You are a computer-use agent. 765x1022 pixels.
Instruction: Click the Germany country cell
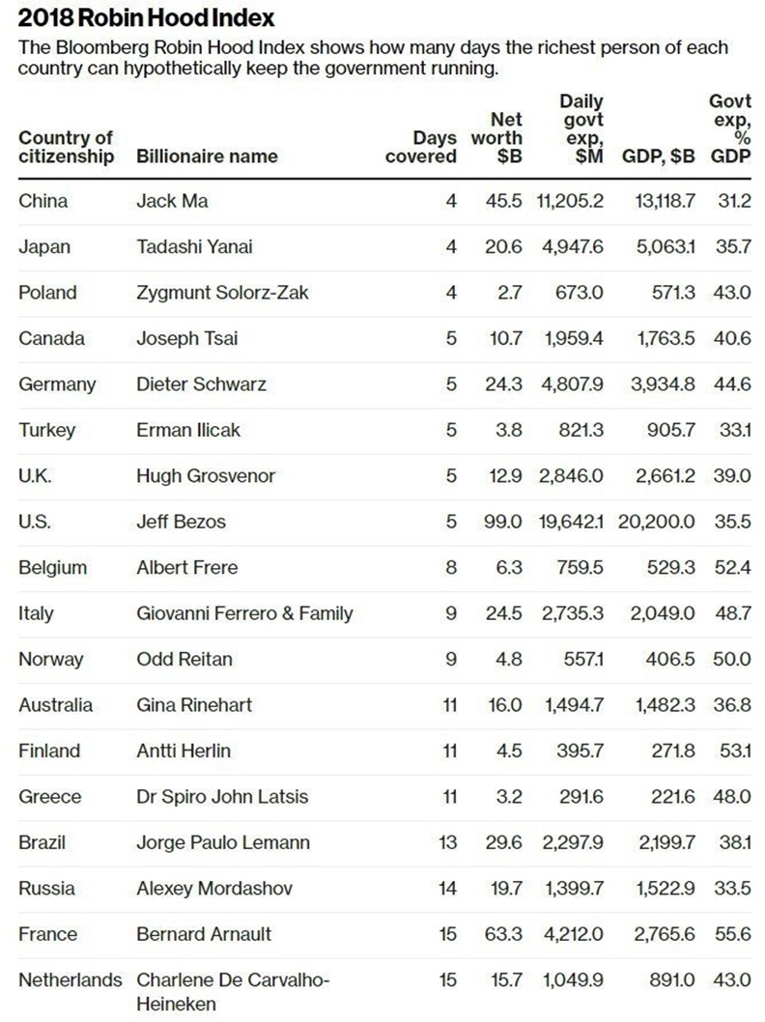click(x=57, y=384)
